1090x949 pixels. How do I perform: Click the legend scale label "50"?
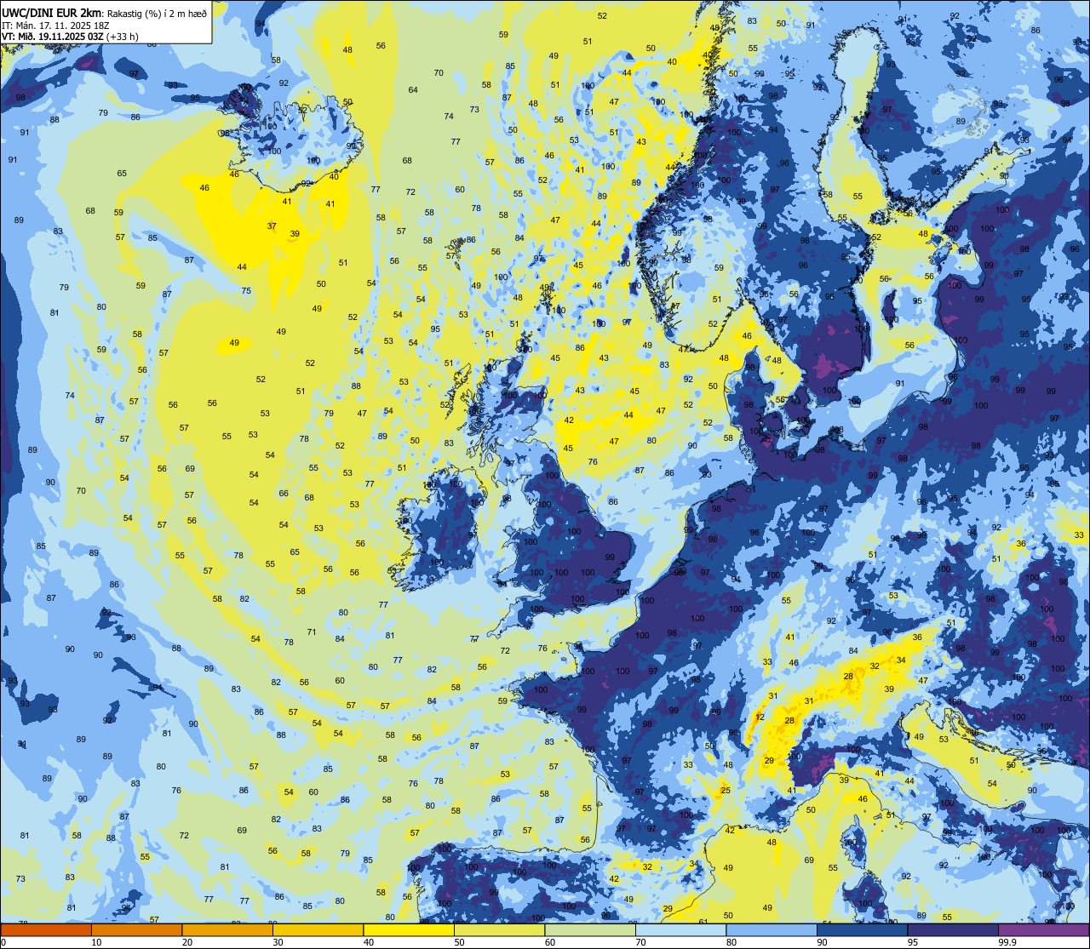pos(459,942)
